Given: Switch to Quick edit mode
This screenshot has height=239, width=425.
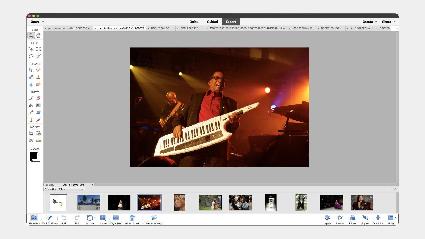Looking at the screenshot, I should (194, 22).
